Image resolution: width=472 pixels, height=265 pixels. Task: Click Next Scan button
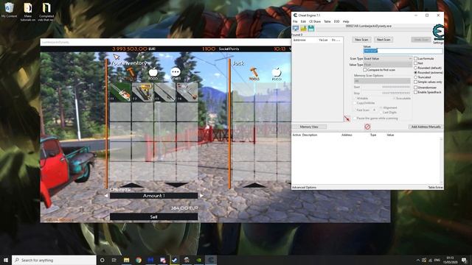point(383,40)
